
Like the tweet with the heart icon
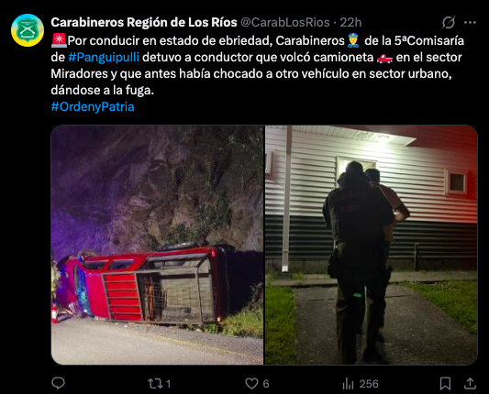tap(251, 383)
